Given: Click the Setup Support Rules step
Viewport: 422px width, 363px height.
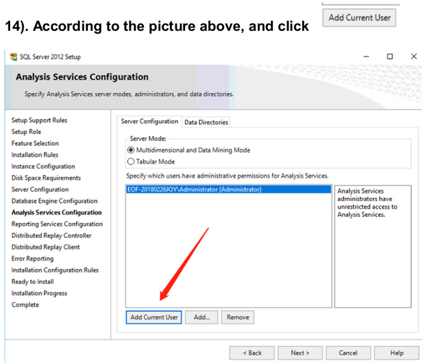Looking at the screenshot, I should tap(39, 120).
